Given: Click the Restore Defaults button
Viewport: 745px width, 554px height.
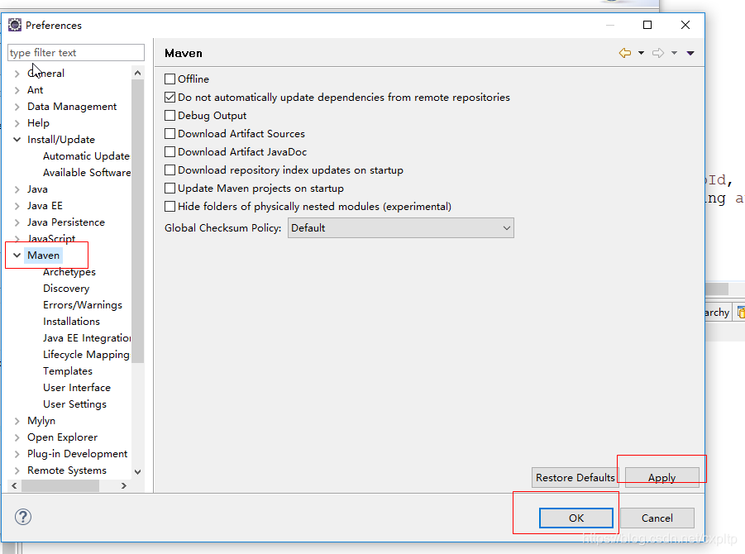Looking at the screenshot, I should coord(575,477).
